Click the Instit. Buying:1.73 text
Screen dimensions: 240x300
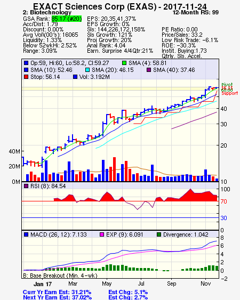184,51
